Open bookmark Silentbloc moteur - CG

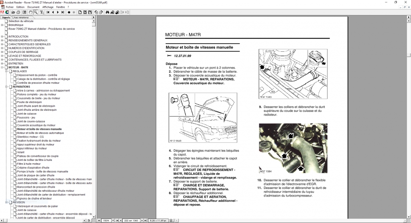click(x=31, y=137)
